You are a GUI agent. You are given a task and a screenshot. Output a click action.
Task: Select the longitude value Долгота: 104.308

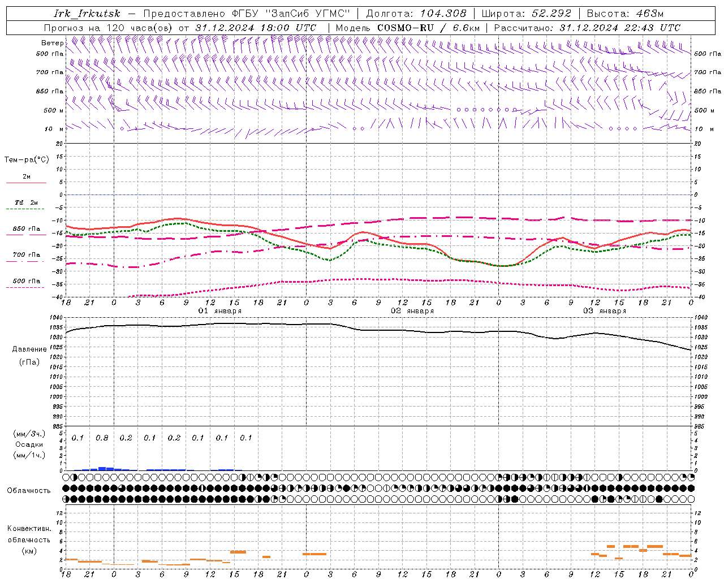click(416, 14)
